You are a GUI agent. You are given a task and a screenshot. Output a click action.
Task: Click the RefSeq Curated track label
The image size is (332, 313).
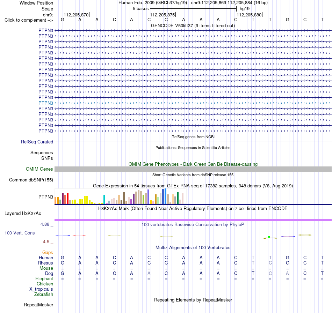click(37, 142)
